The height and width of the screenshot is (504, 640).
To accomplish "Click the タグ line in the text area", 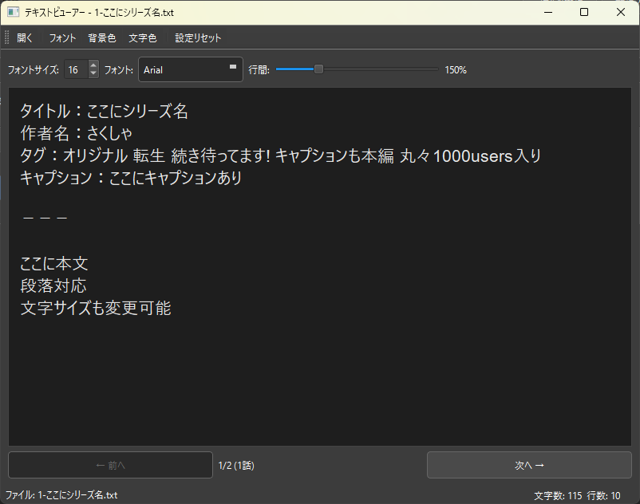I will click(279, 156).
